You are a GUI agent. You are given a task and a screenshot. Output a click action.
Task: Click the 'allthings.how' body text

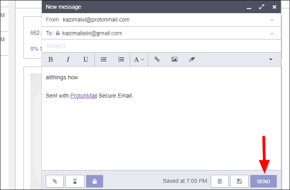coord(62,77)
